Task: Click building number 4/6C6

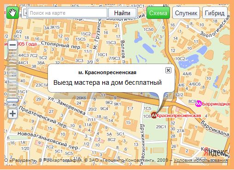Action: (x=195, y=84)
